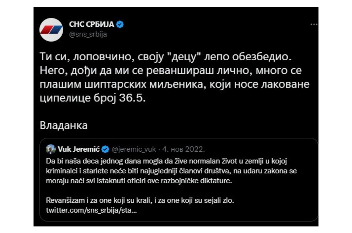Click Vuk Jeremić's verified checkmark badge

[x=105, y=149]
